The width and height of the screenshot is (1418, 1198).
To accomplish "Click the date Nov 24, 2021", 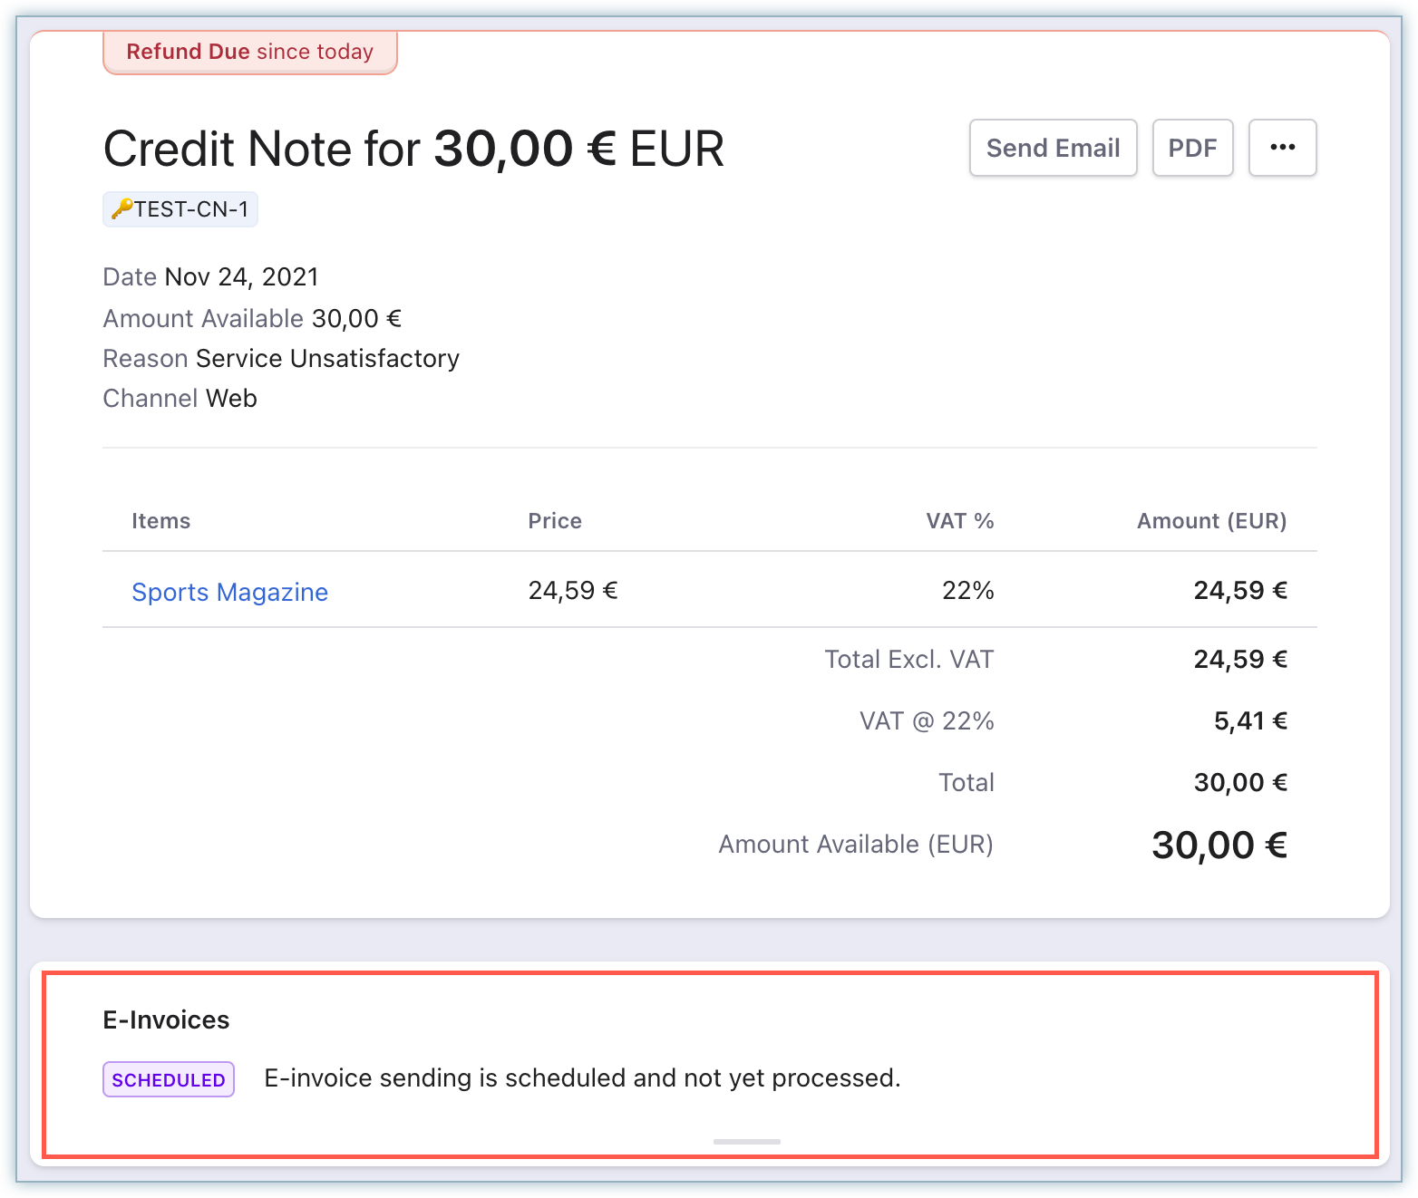I will pos(241,276).
